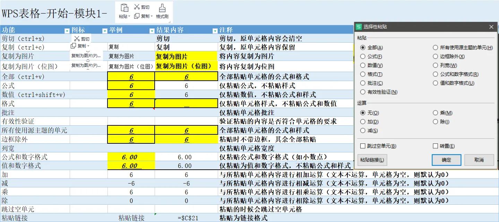Click the 跳过空单元 function cell
The width and height of the screenshot is (499, 222).
[x=35, y=209]
